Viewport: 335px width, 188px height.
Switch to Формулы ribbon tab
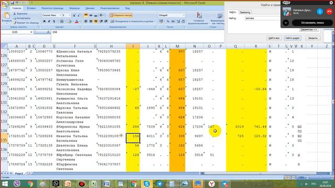(74, 8)
